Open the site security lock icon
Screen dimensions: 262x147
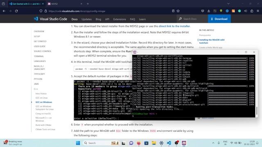[x=45, y=11]
